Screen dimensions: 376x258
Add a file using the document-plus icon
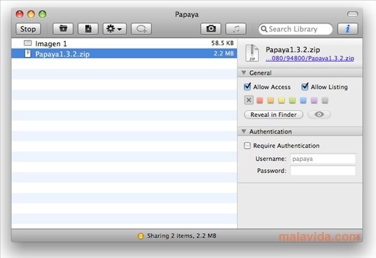[x=88, y=29]
